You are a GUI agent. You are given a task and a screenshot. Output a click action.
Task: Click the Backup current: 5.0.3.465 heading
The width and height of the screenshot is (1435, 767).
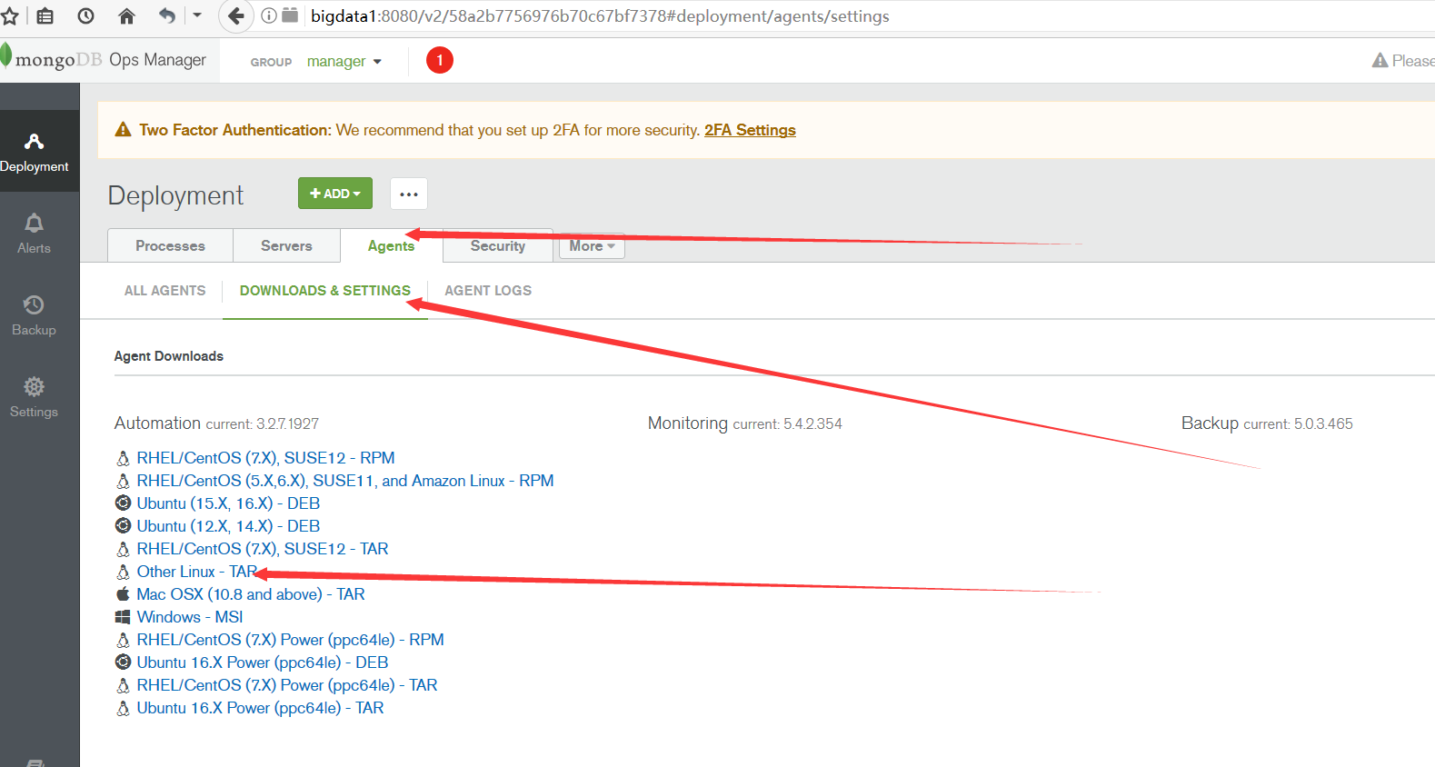coord(1267,423)
